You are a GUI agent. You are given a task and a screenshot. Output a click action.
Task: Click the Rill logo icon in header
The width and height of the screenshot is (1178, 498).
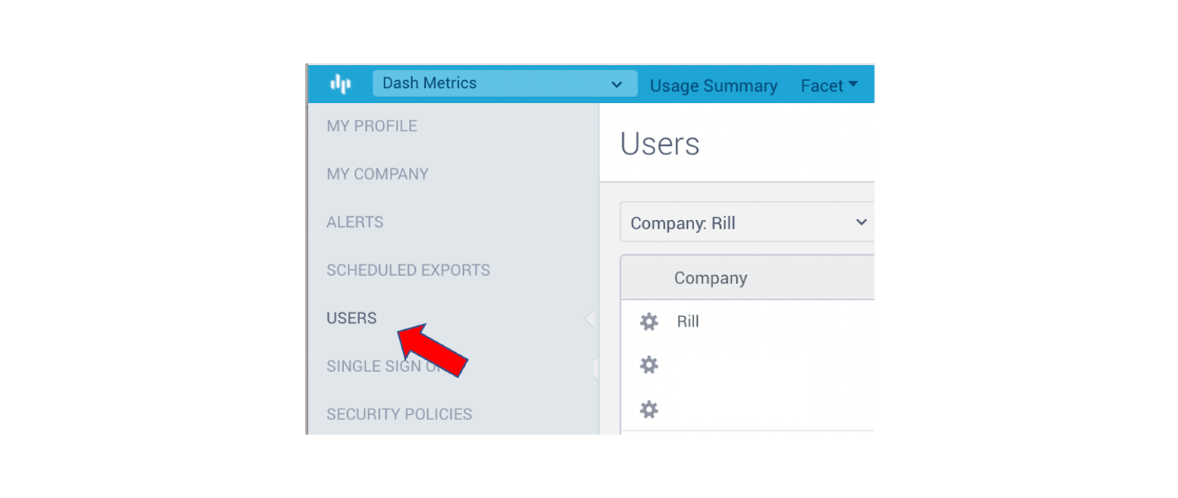340,84
